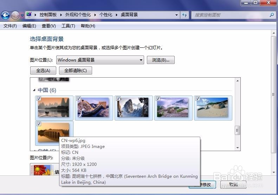
Task: Click the 取消 button
Action: (x=233, y=185)
